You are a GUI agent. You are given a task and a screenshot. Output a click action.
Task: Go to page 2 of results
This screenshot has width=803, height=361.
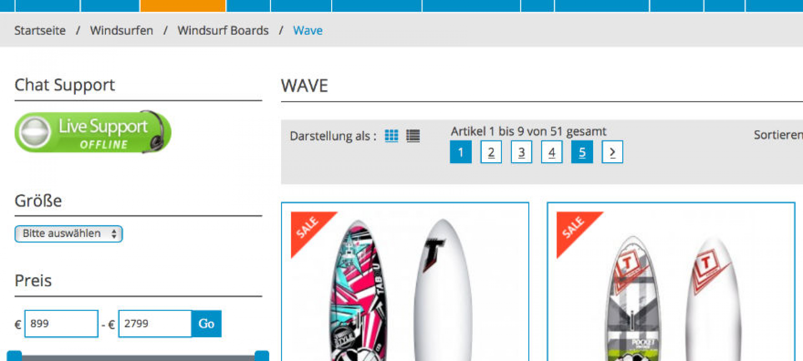tap(491, 152)
